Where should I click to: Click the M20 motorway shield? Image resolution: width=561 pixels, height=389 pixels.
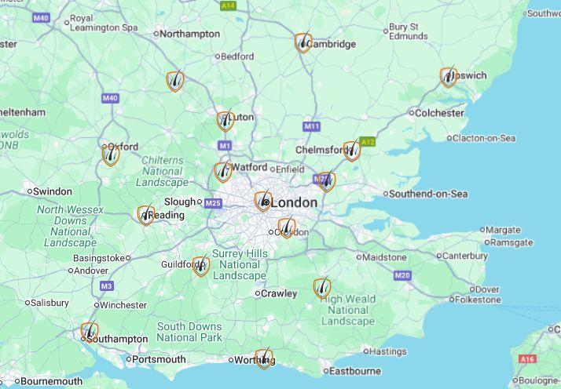point(402,275)
